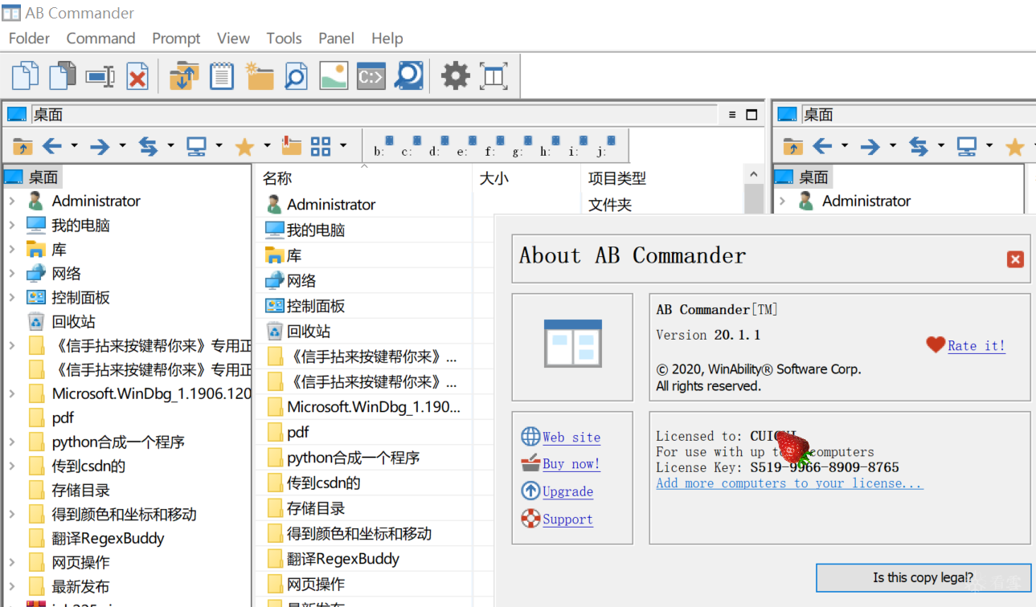1036x607 pixels.
Task: Click the split panel layout icon
Action: click(493, 76)
